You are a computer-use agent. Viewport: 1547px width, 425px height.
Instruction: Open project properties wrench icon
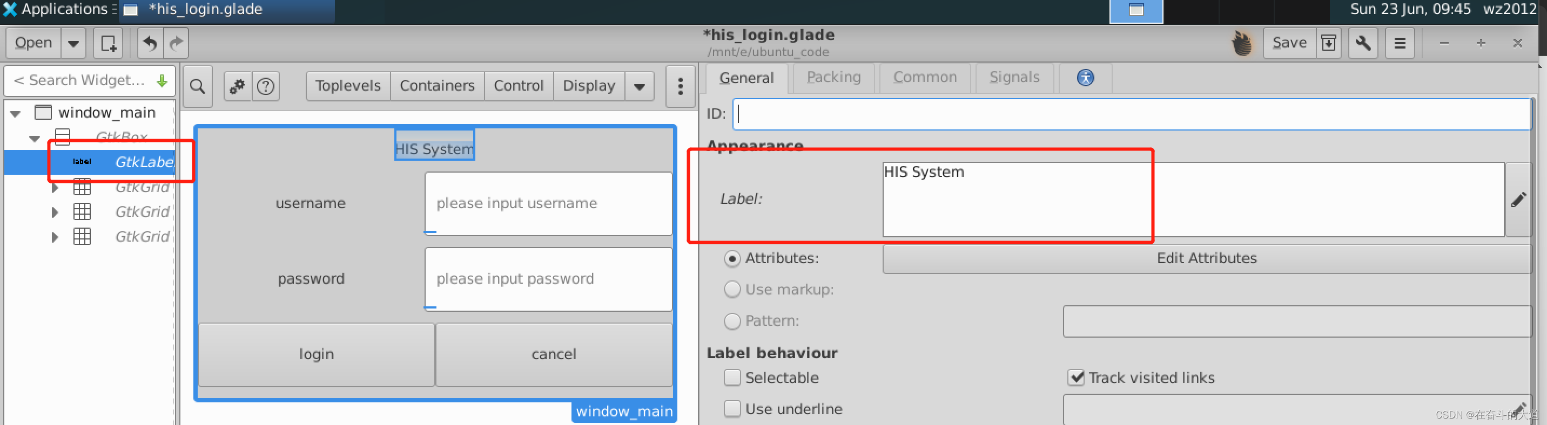(1363, 43)
